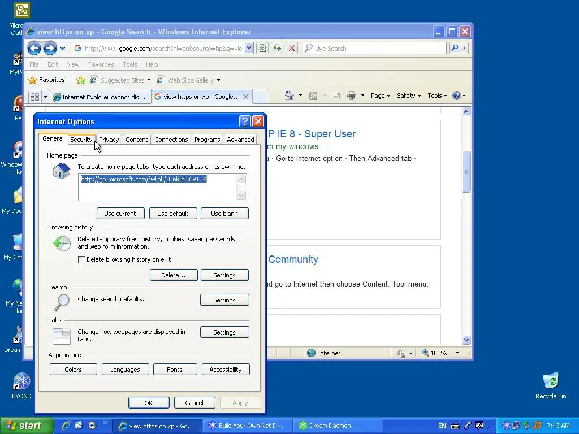The height and width of the screenshot is (434, 579).
Task: Enable Delete browsing history on exit
Action: pos(81,259)
